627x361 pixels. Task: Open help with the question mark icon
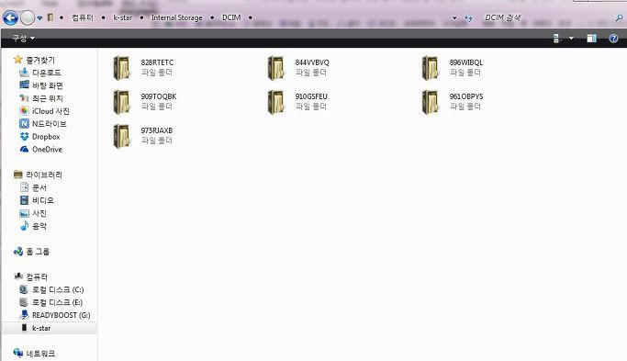pos(613,39)
